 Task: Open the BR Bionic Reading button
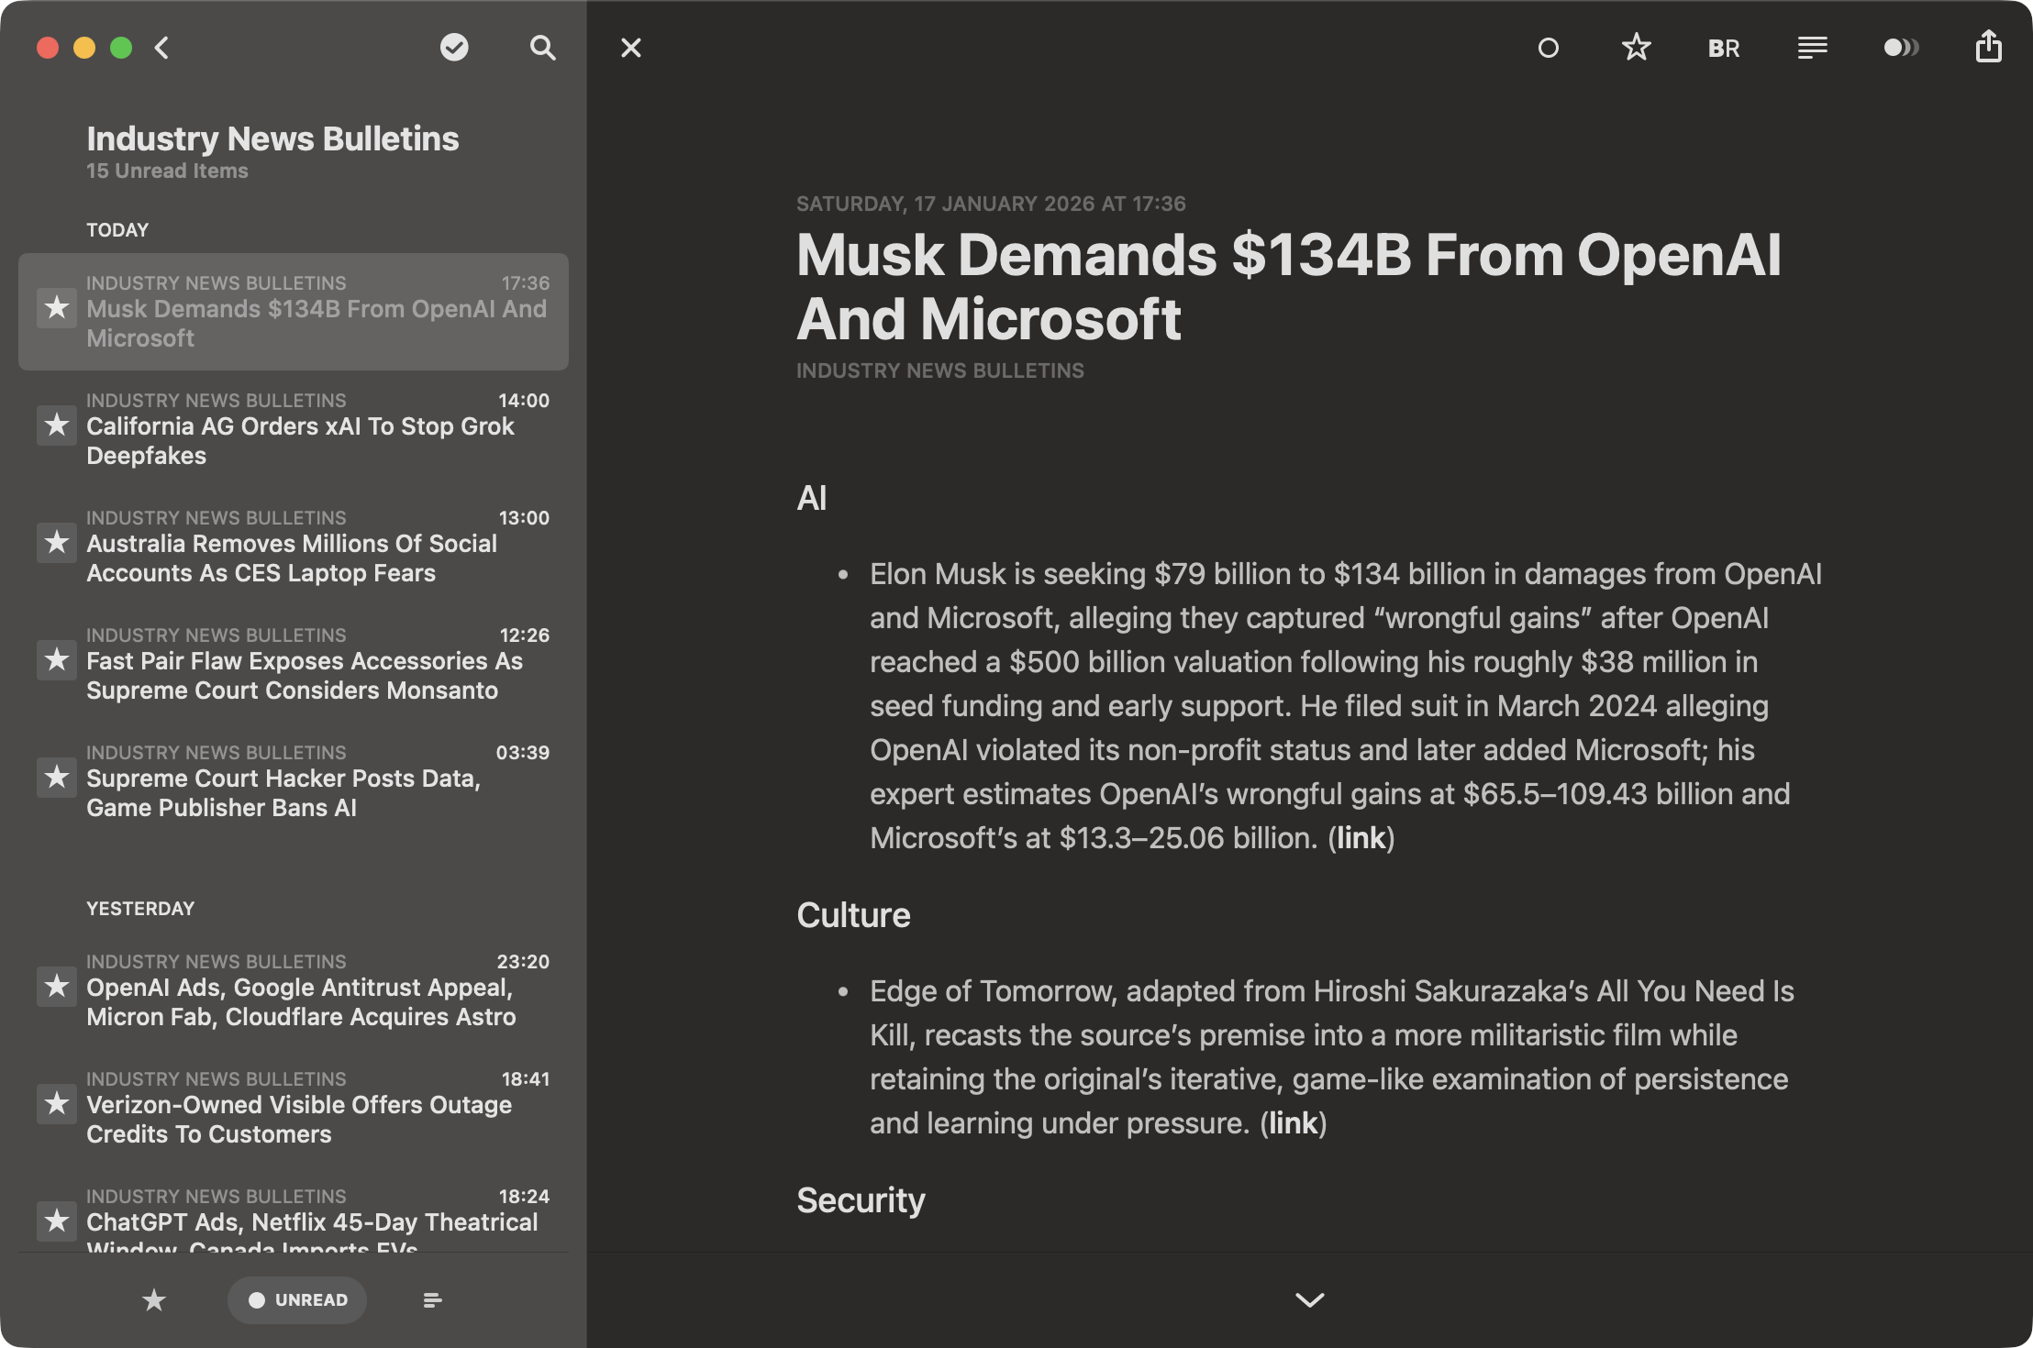pyautogui.click(x=1724, y=49)
